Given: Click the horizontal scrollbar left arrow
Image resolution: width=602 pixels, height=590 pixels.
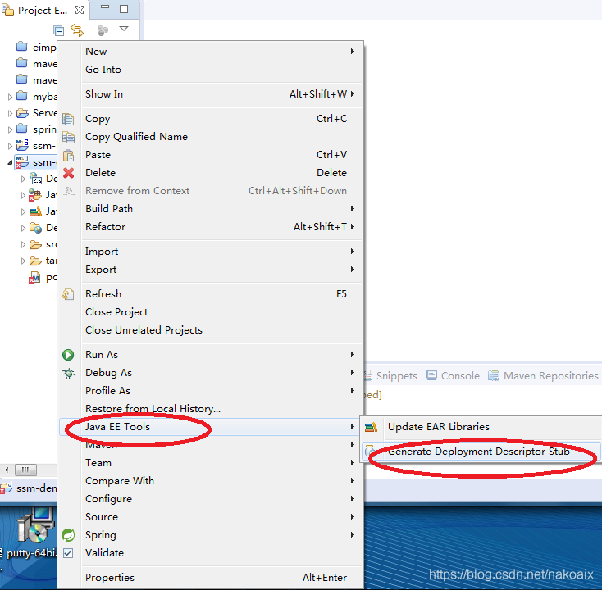Looking at the screenshot, I should (x=7, y=470).
